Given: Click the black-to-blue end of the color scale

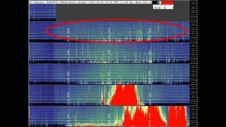Looking at the screenshot, I should click(155, 2).
